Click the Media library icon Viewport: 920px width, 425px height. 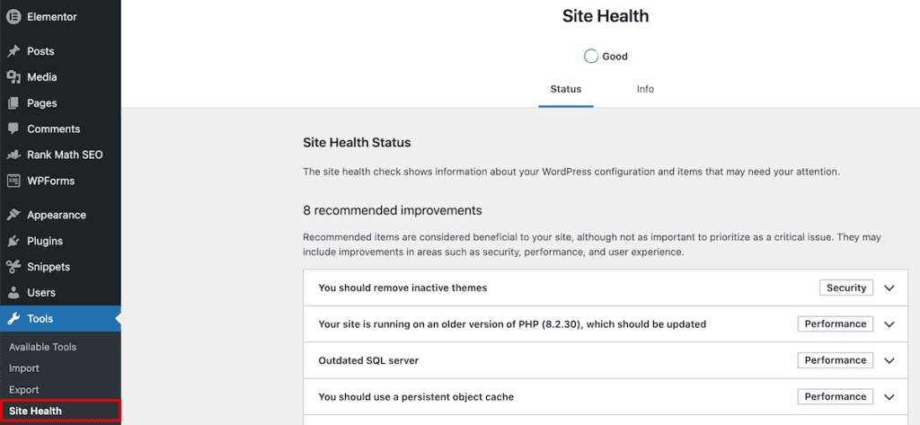(x=13, y=77)
